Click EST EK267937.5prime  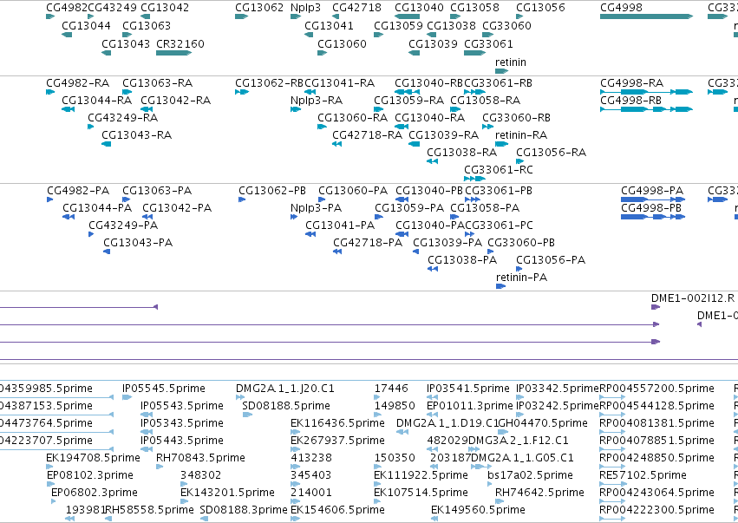[338, 441]
